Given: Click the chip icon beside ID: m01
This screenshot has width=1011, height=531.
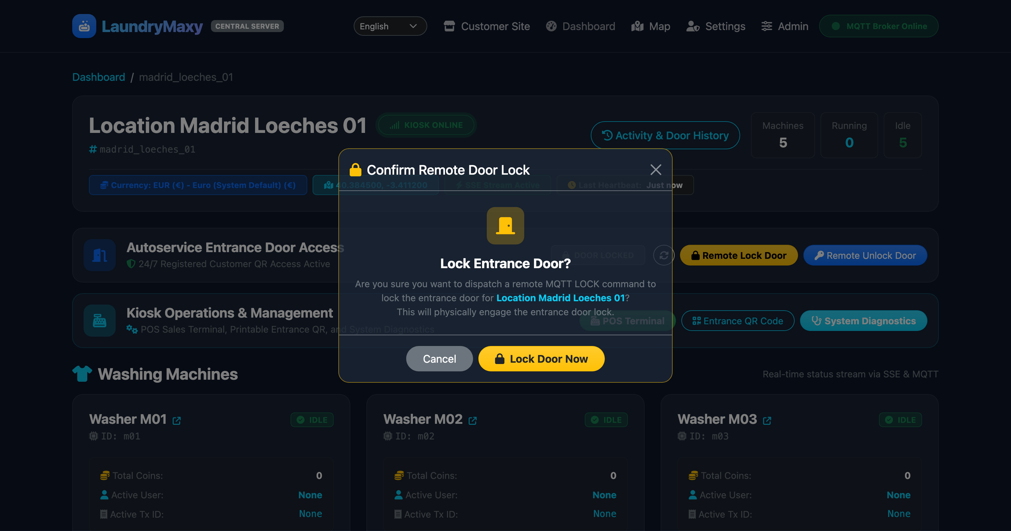Looking at the screenshot, I should tap(93, 436).
